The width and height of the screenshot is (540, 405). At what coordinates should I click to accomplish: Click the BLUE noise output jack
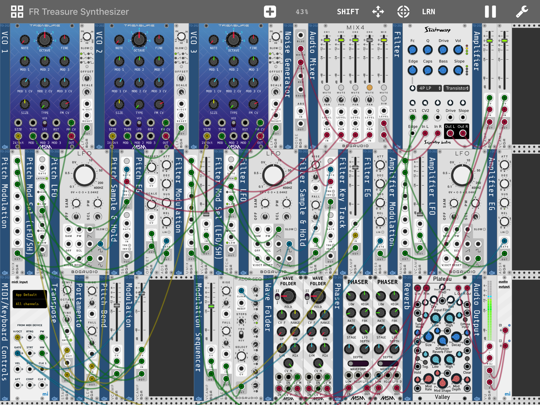click(x=301, y=35)
